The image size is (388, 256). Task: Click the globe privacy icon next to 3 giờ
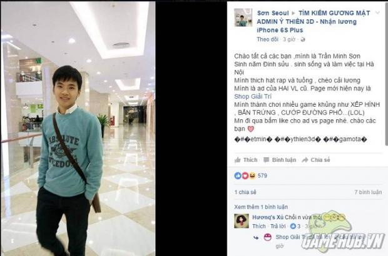coord(303,39)
